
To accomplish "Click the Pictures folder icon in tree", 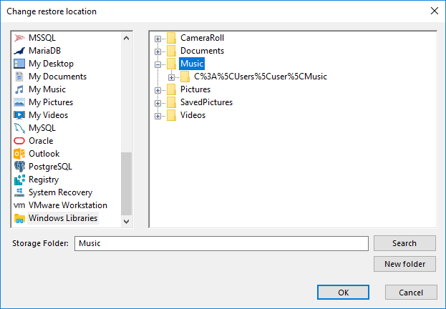I will pyautogui.click(x=172, y=89).
